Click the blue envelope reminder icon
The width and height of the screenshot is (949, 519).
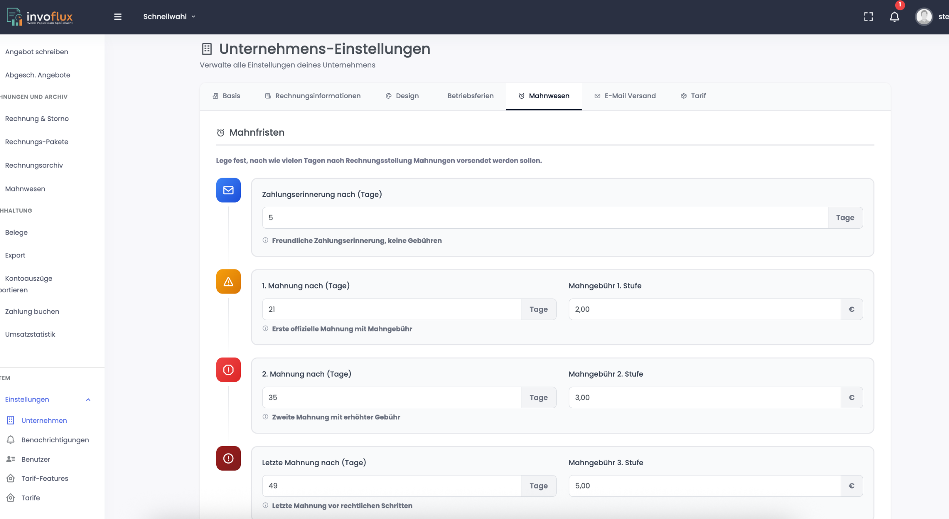coord(228,190)
